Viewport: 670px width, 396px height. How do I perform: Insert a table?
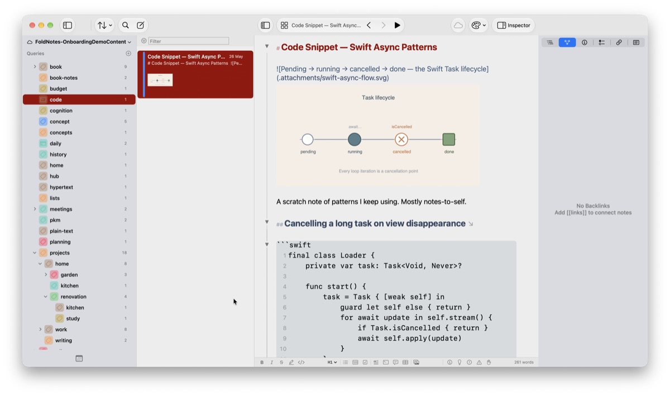tap(405, 362)
